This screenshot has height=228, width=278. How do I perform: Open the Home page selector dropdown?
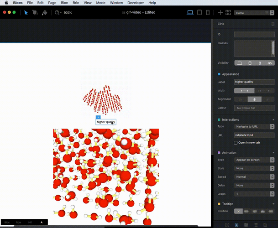click(254, 13)
